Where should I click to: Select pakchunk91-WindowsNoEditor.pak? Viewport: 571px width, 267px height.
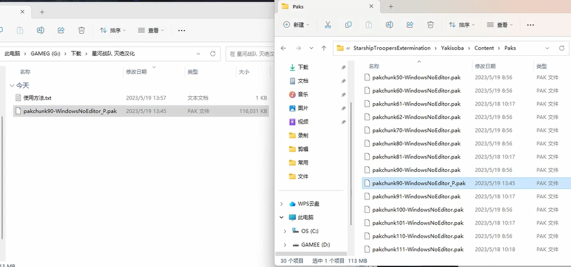[x=467, y=196]
